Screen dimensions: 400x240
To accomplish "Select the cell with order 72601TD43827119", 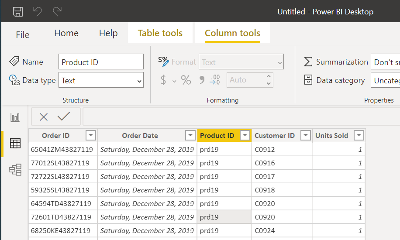I will pyautogui.click(x=62, y=217).
